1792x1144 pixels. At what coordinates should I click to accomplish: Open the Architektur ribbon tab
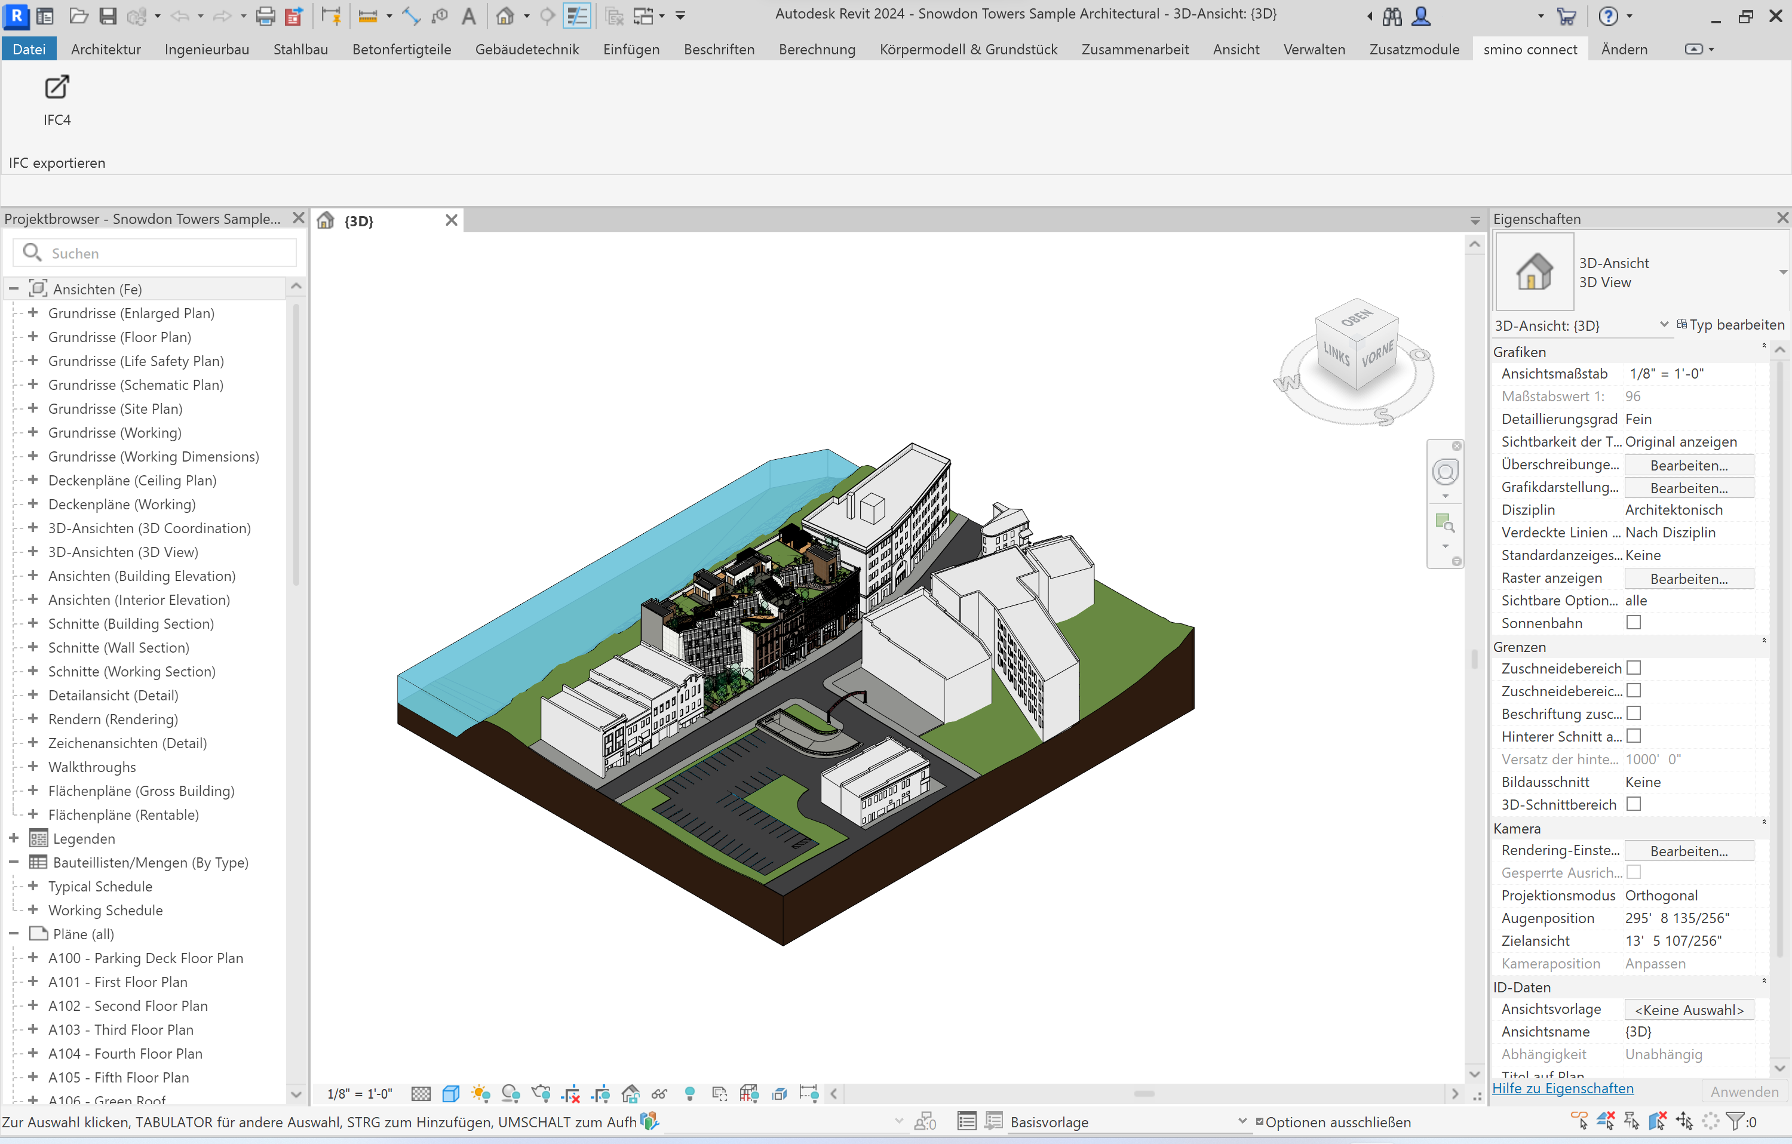106,49
